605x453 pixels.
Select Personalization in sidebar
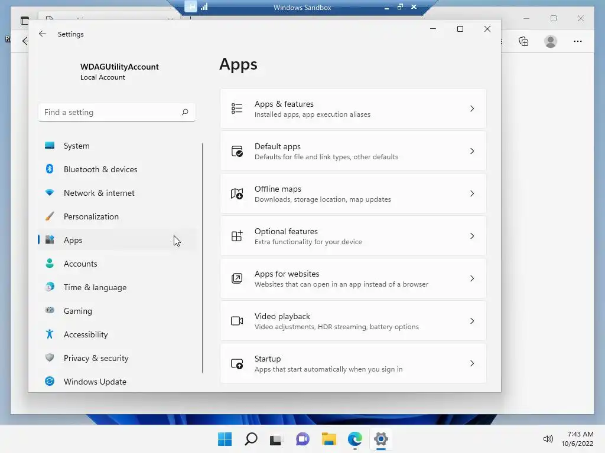(117, 216)
